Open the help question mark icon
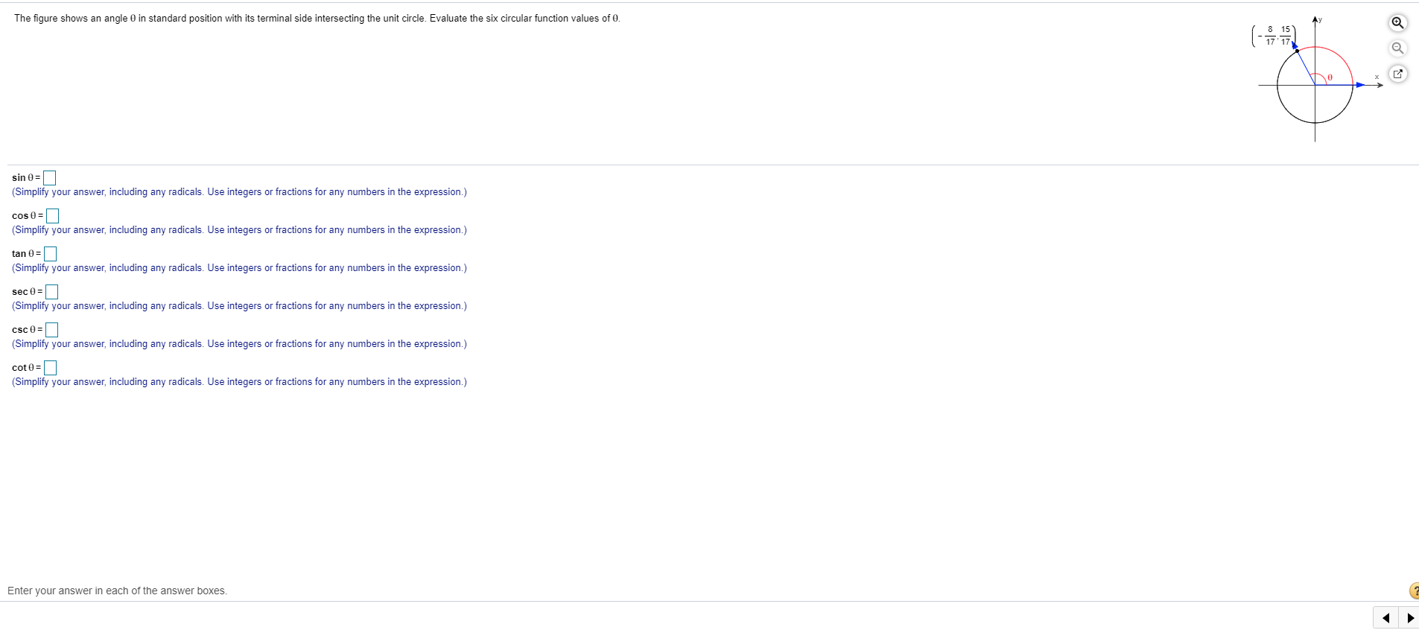 (x=1415, y=591)
